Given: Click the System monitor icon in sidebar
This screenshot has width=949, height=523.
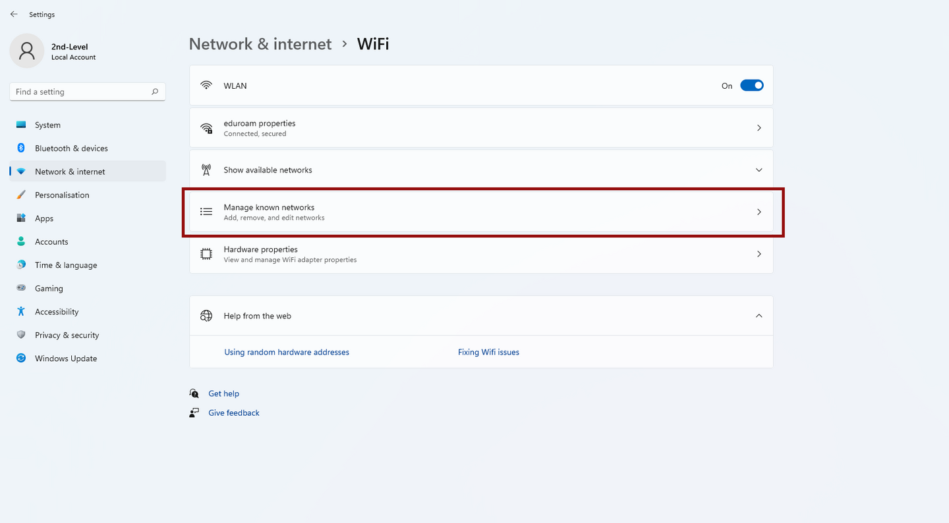Looking at the screenshot, I should 21,125.
